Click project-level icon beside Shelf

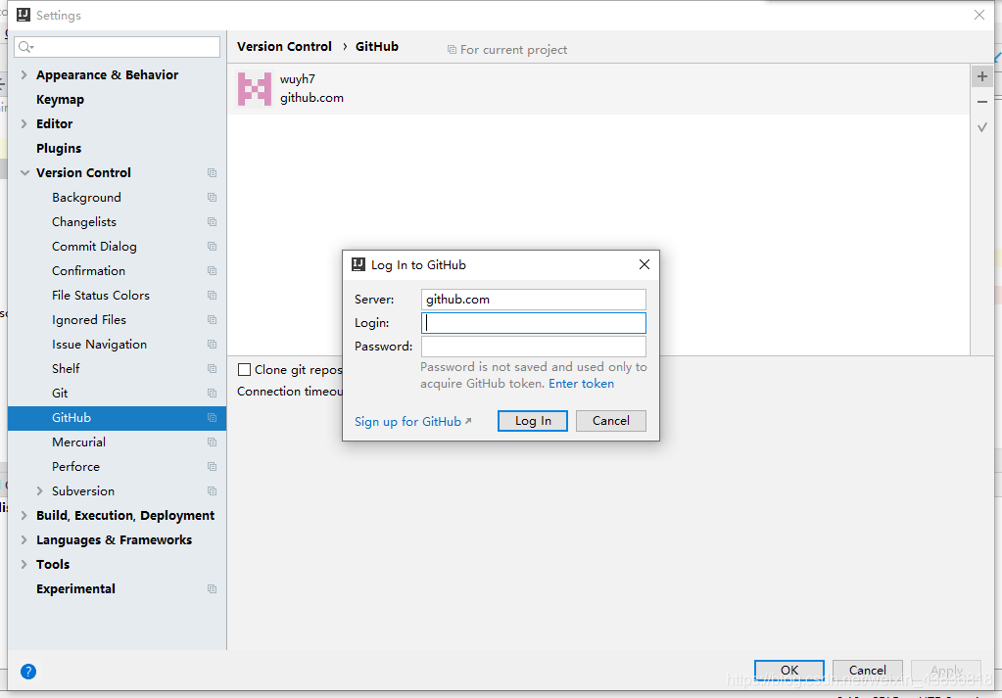tap(213, 368)
